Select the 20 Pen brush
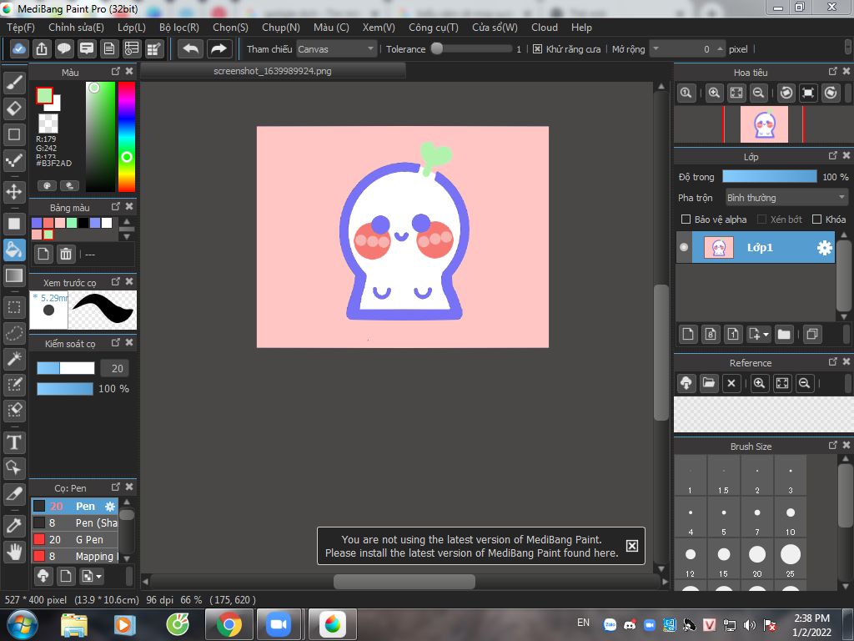The height and width of the screenshot is (641, 854). pyautogui.click(x=74, y=506)
